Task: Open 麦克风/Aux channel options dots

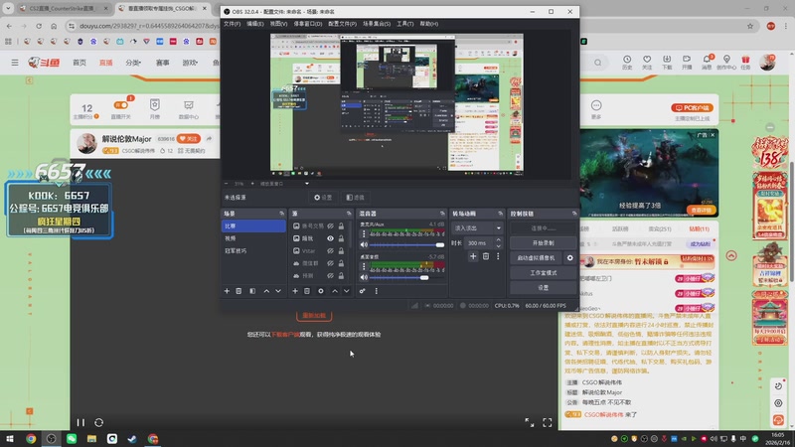Action: click(x=364, y=233)
